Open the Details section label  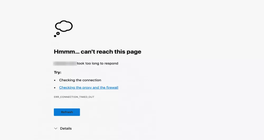coord(66,128)
